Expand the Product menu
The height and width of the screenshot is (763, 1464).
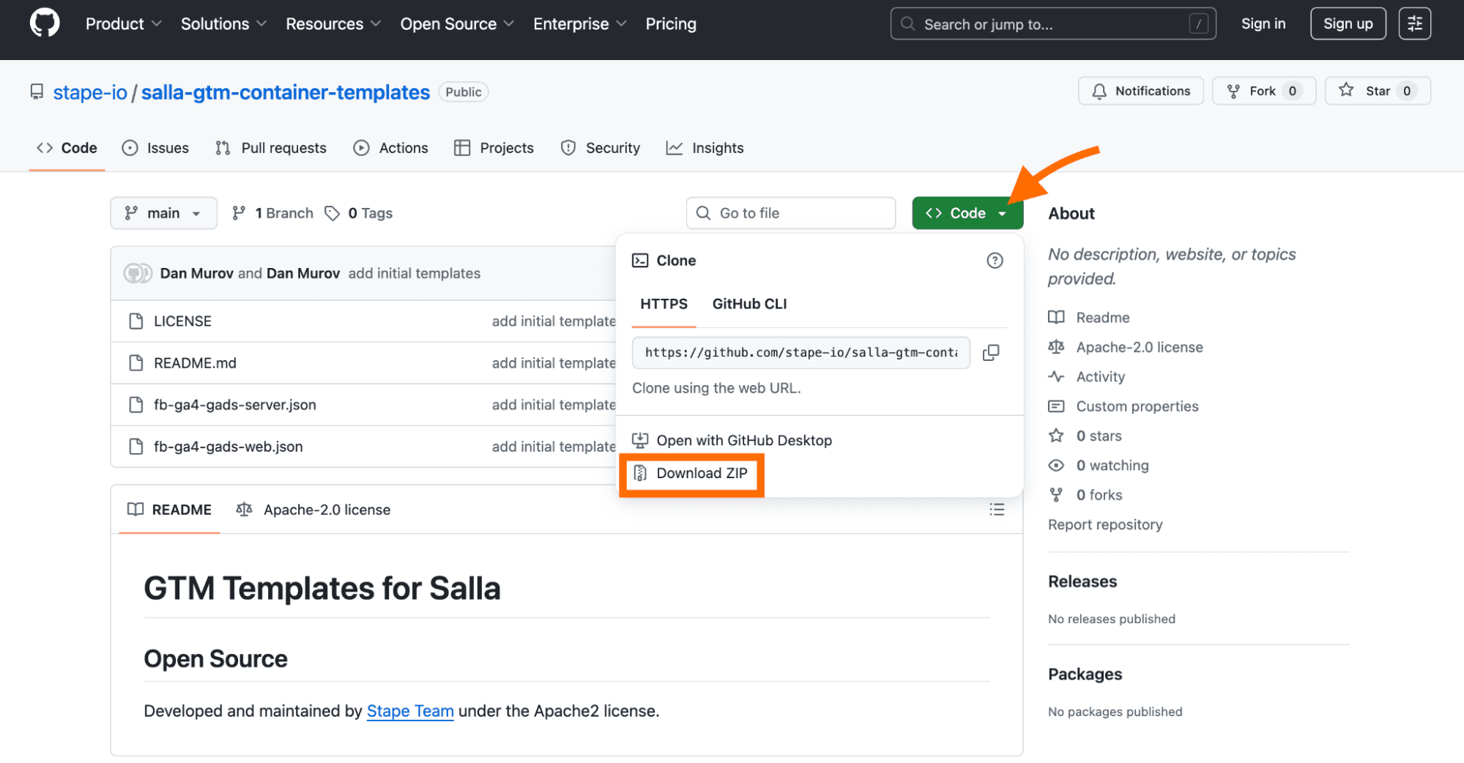point(123,24)
